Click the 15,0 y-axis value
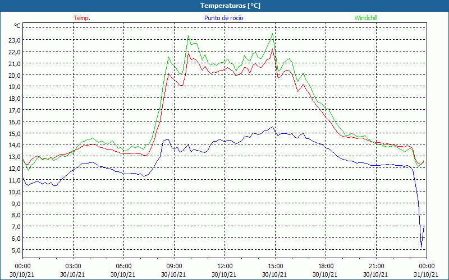 [15, 133]
